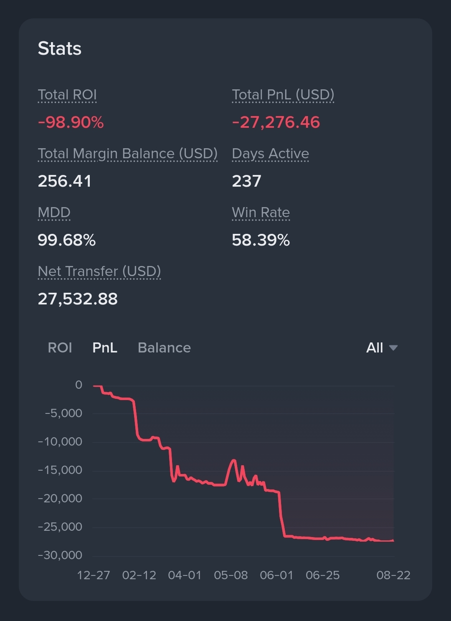Tap the Win Rate label
Viewport: 451px width, 621px height.
coord(261,213)
